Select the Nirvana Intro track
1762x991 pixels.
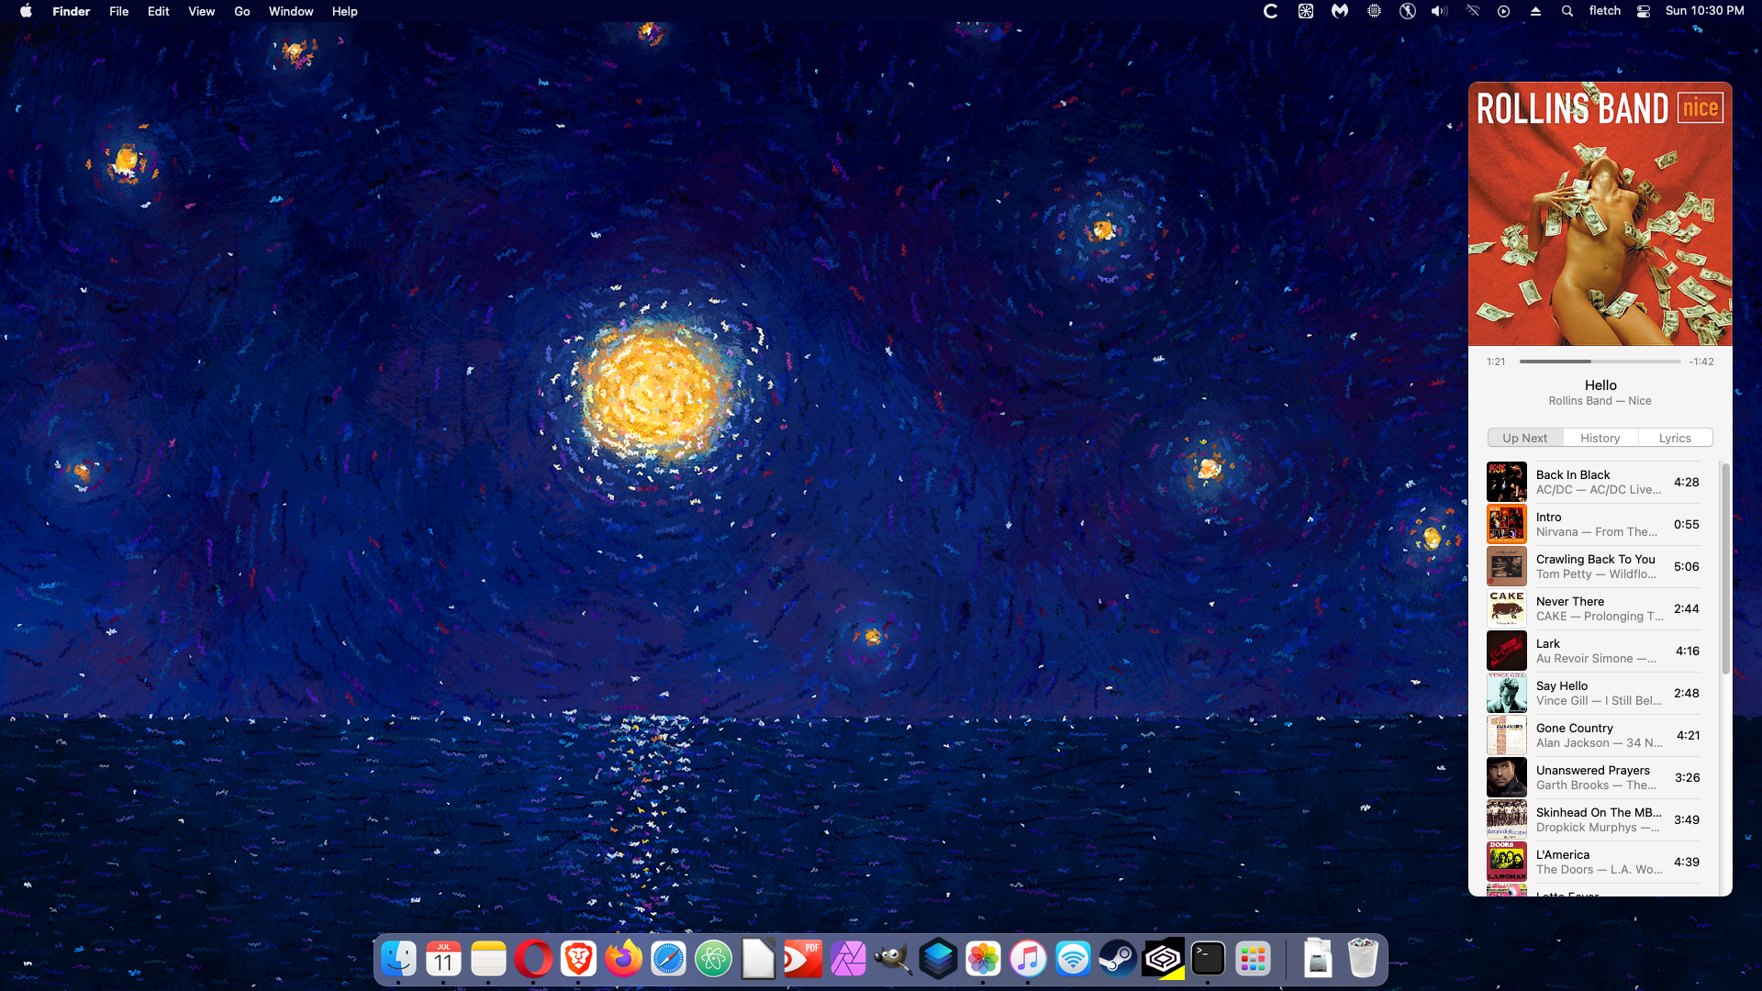(x=1593, y=524)
